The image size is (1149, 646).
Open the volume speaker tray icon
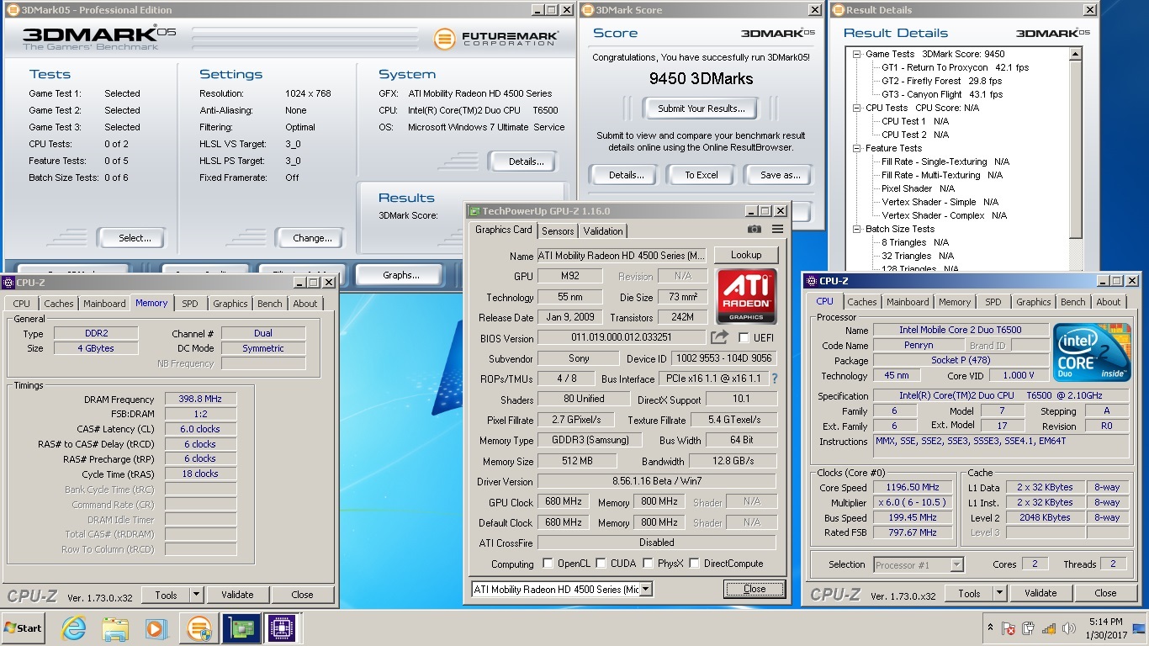(1069, 628)
